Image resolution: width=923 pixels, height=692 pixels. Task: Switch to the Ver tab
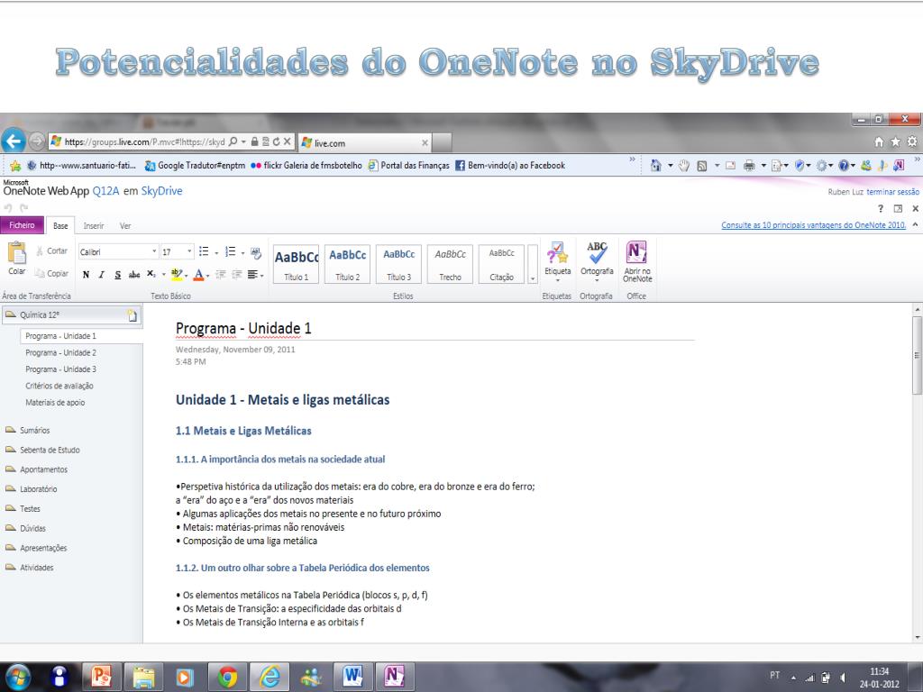coord(125,225)
